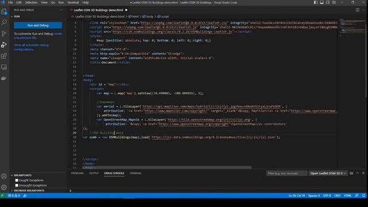Viewport: 368px width, 207px height.
Task: Click the debug console filter input field
Action: click(287, 173)
